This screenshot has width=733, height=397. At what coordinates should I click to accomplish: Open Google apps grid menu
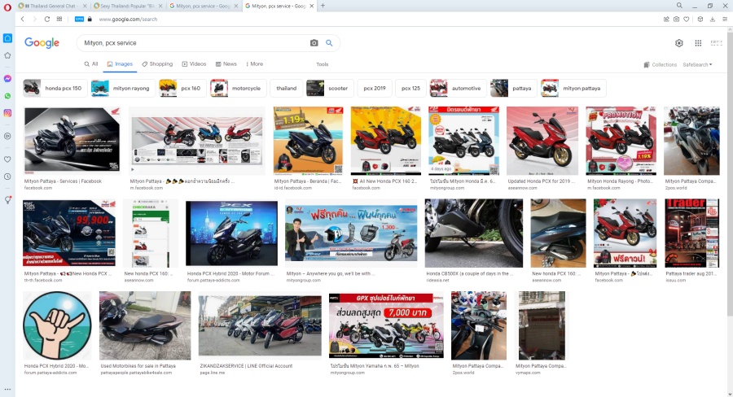click(698, 43)
